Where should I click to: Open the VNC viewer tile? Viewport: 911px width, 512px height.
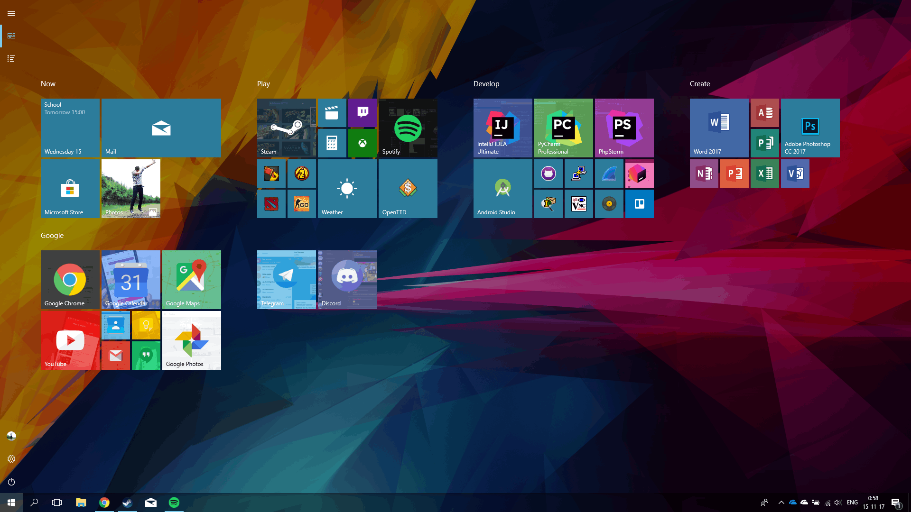coord(579,204)
